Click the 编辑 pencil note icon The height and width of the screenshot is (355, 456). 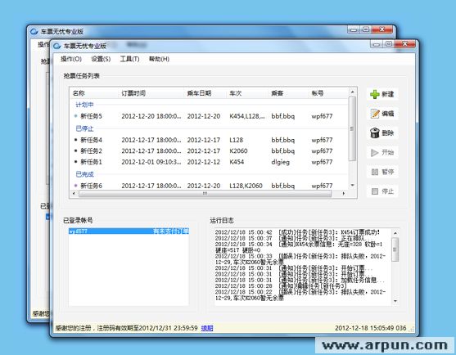(375, 114)
